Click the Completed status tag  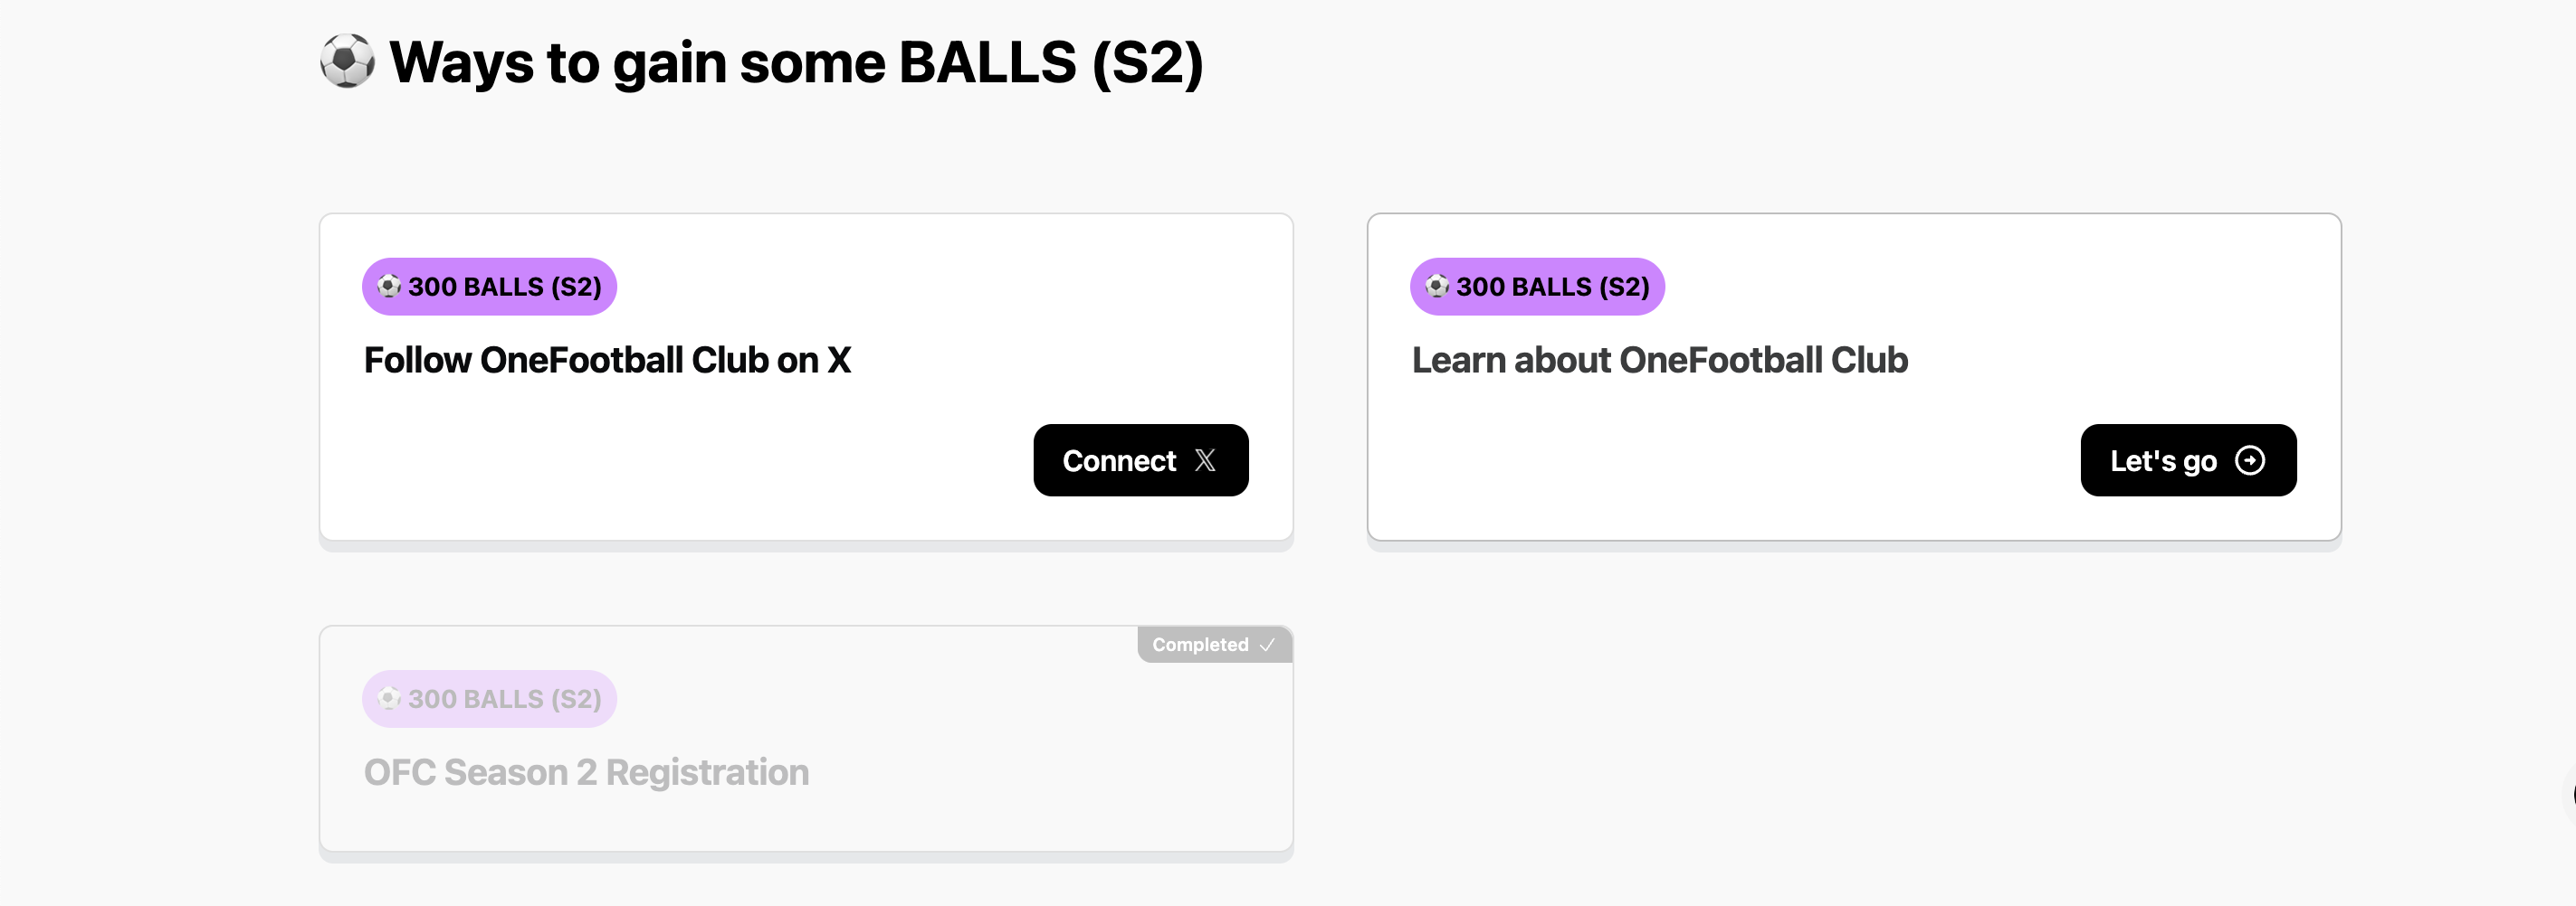1212,646
